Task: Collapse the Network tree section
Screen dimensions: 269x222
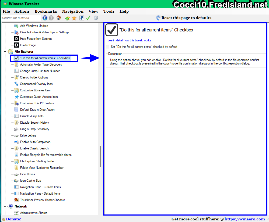Action: coord(5,206)
